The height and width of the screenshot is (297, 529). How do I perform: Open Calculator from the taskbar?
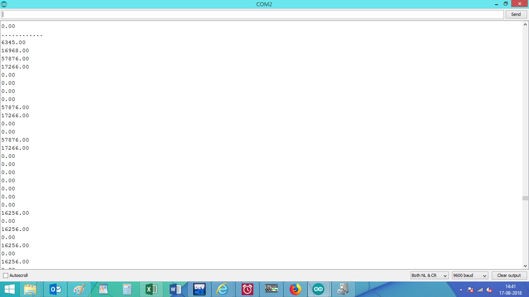[x=127, y=289]
